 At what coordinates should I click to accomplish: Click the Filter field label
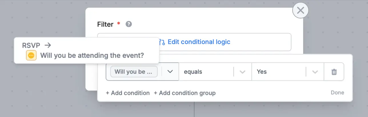pos(105,24)
